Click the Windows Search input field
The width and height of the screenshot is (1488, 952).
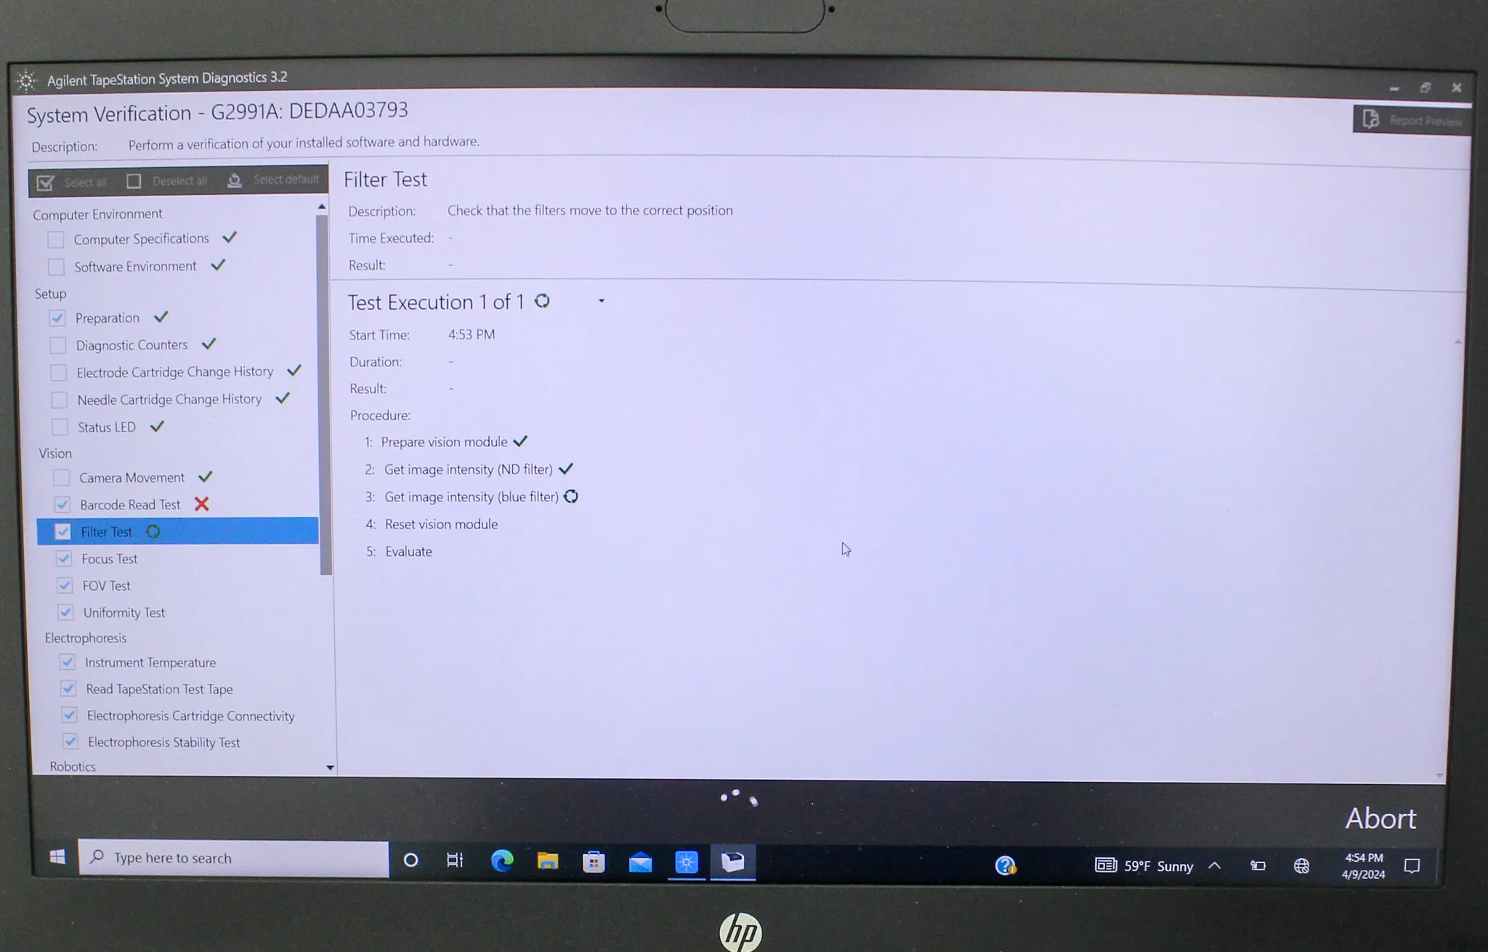[x=233, y=858]
